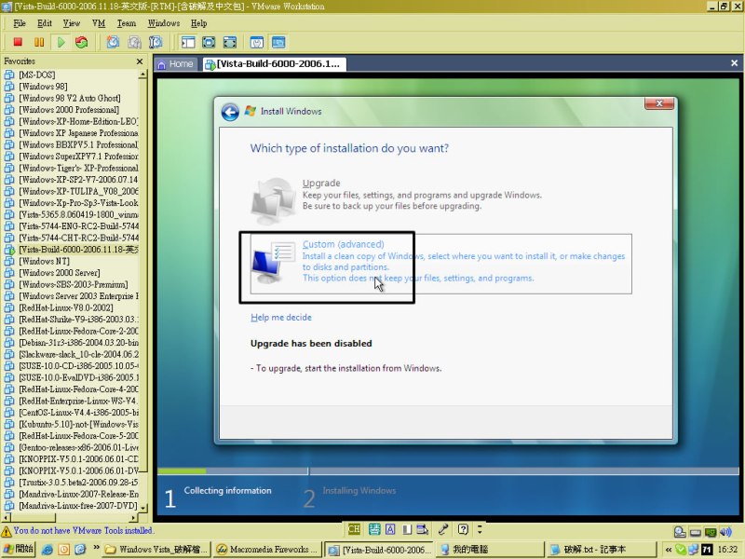Click the grayed Revert to snapshot icon
Screen dimensions: 745x559
[134, 42]
